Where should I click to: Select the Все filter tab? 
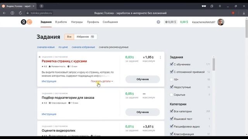69,37
